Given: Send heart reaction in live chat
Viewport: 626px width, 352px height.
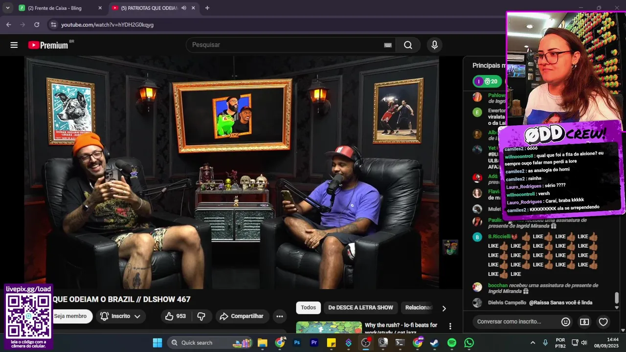Looking at the screenshot, I should click(x=604, y=322).
